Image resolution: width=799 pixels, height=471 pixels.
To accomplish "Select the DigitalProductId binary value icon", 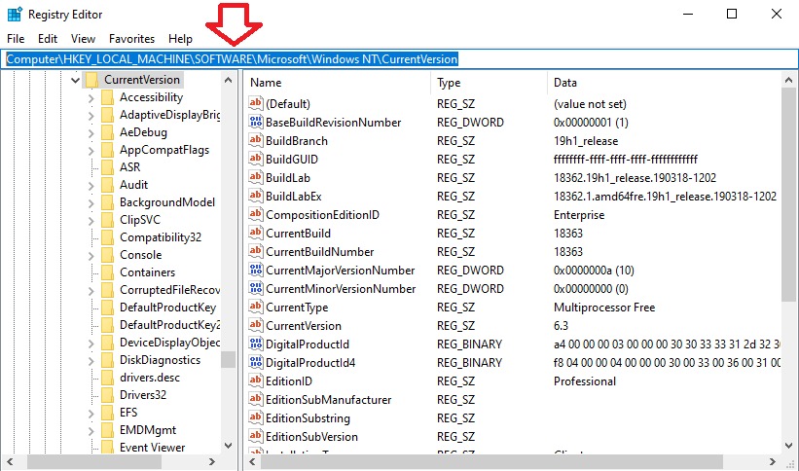I will pos(255,344).
